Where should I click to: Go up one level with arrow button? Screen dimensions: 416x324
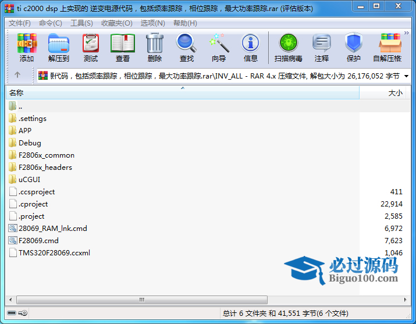point(17,75)
